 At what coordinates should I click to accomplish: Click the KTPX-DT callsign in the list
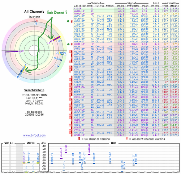79,49
